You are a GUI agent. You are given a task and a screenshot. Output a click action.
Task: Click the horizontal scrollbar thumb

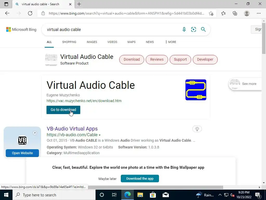(x=155, y=187)
